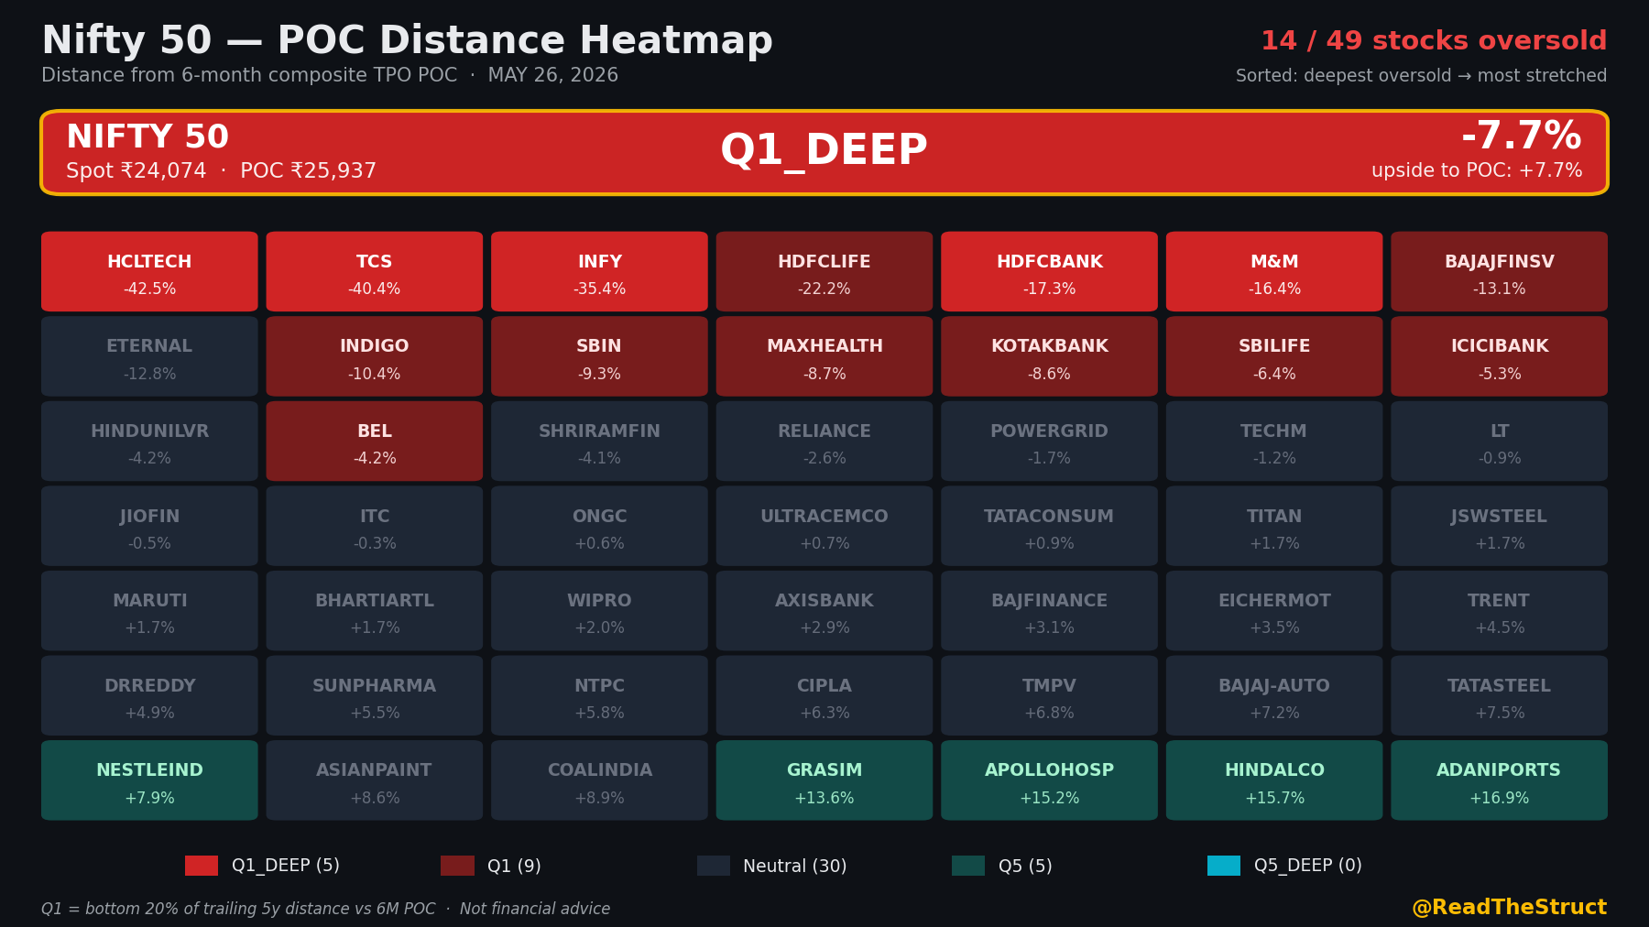
Task: Click the TRENT +4.5% tile
Action: coord(1499,611)
